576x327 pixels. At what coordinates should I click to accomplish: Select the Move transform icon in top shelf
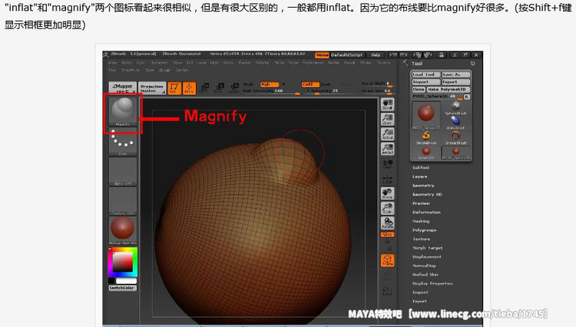[205, 88]
